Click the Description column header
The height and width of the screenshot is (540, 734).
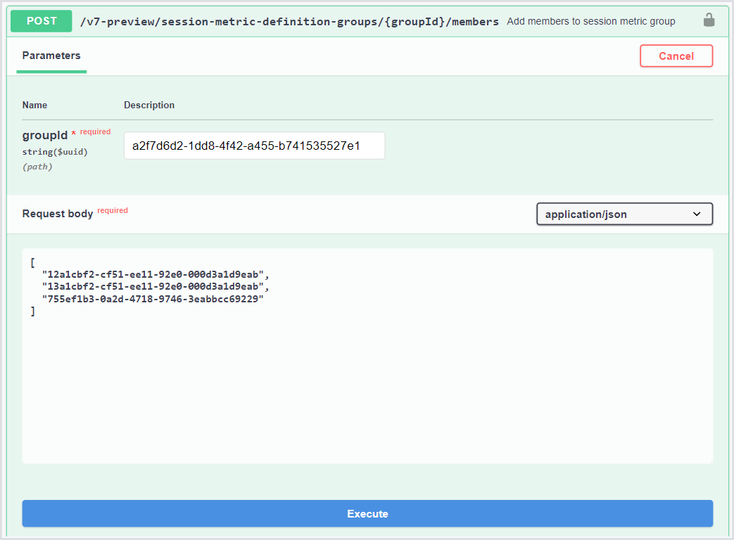(149, 105)
